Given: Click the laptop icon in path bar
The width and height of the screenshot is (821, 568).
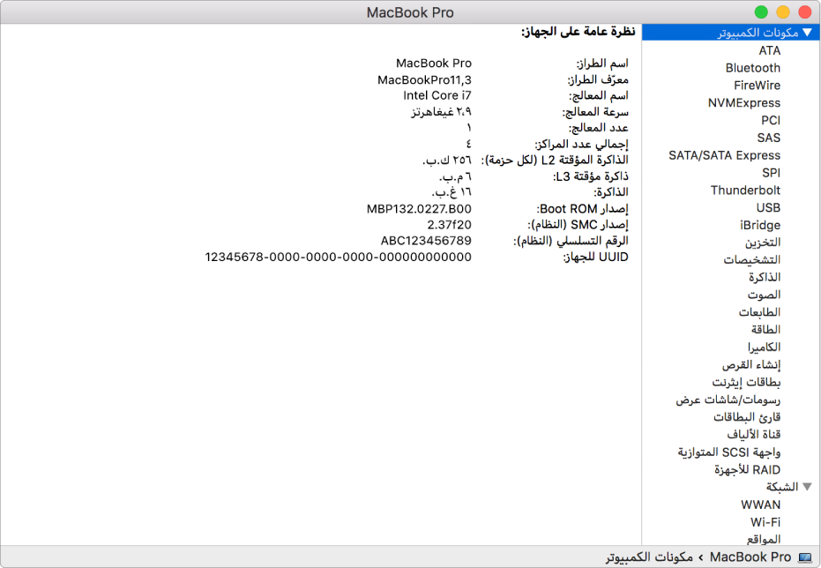Looking at the screenshot, I should [x=805, y=557].
